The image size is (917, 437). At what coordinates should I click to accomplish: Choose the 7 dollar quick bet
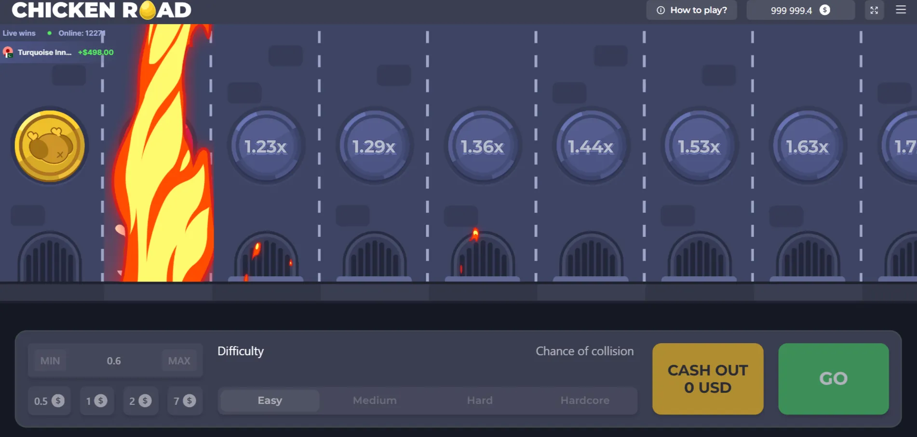tap(185, 401)
